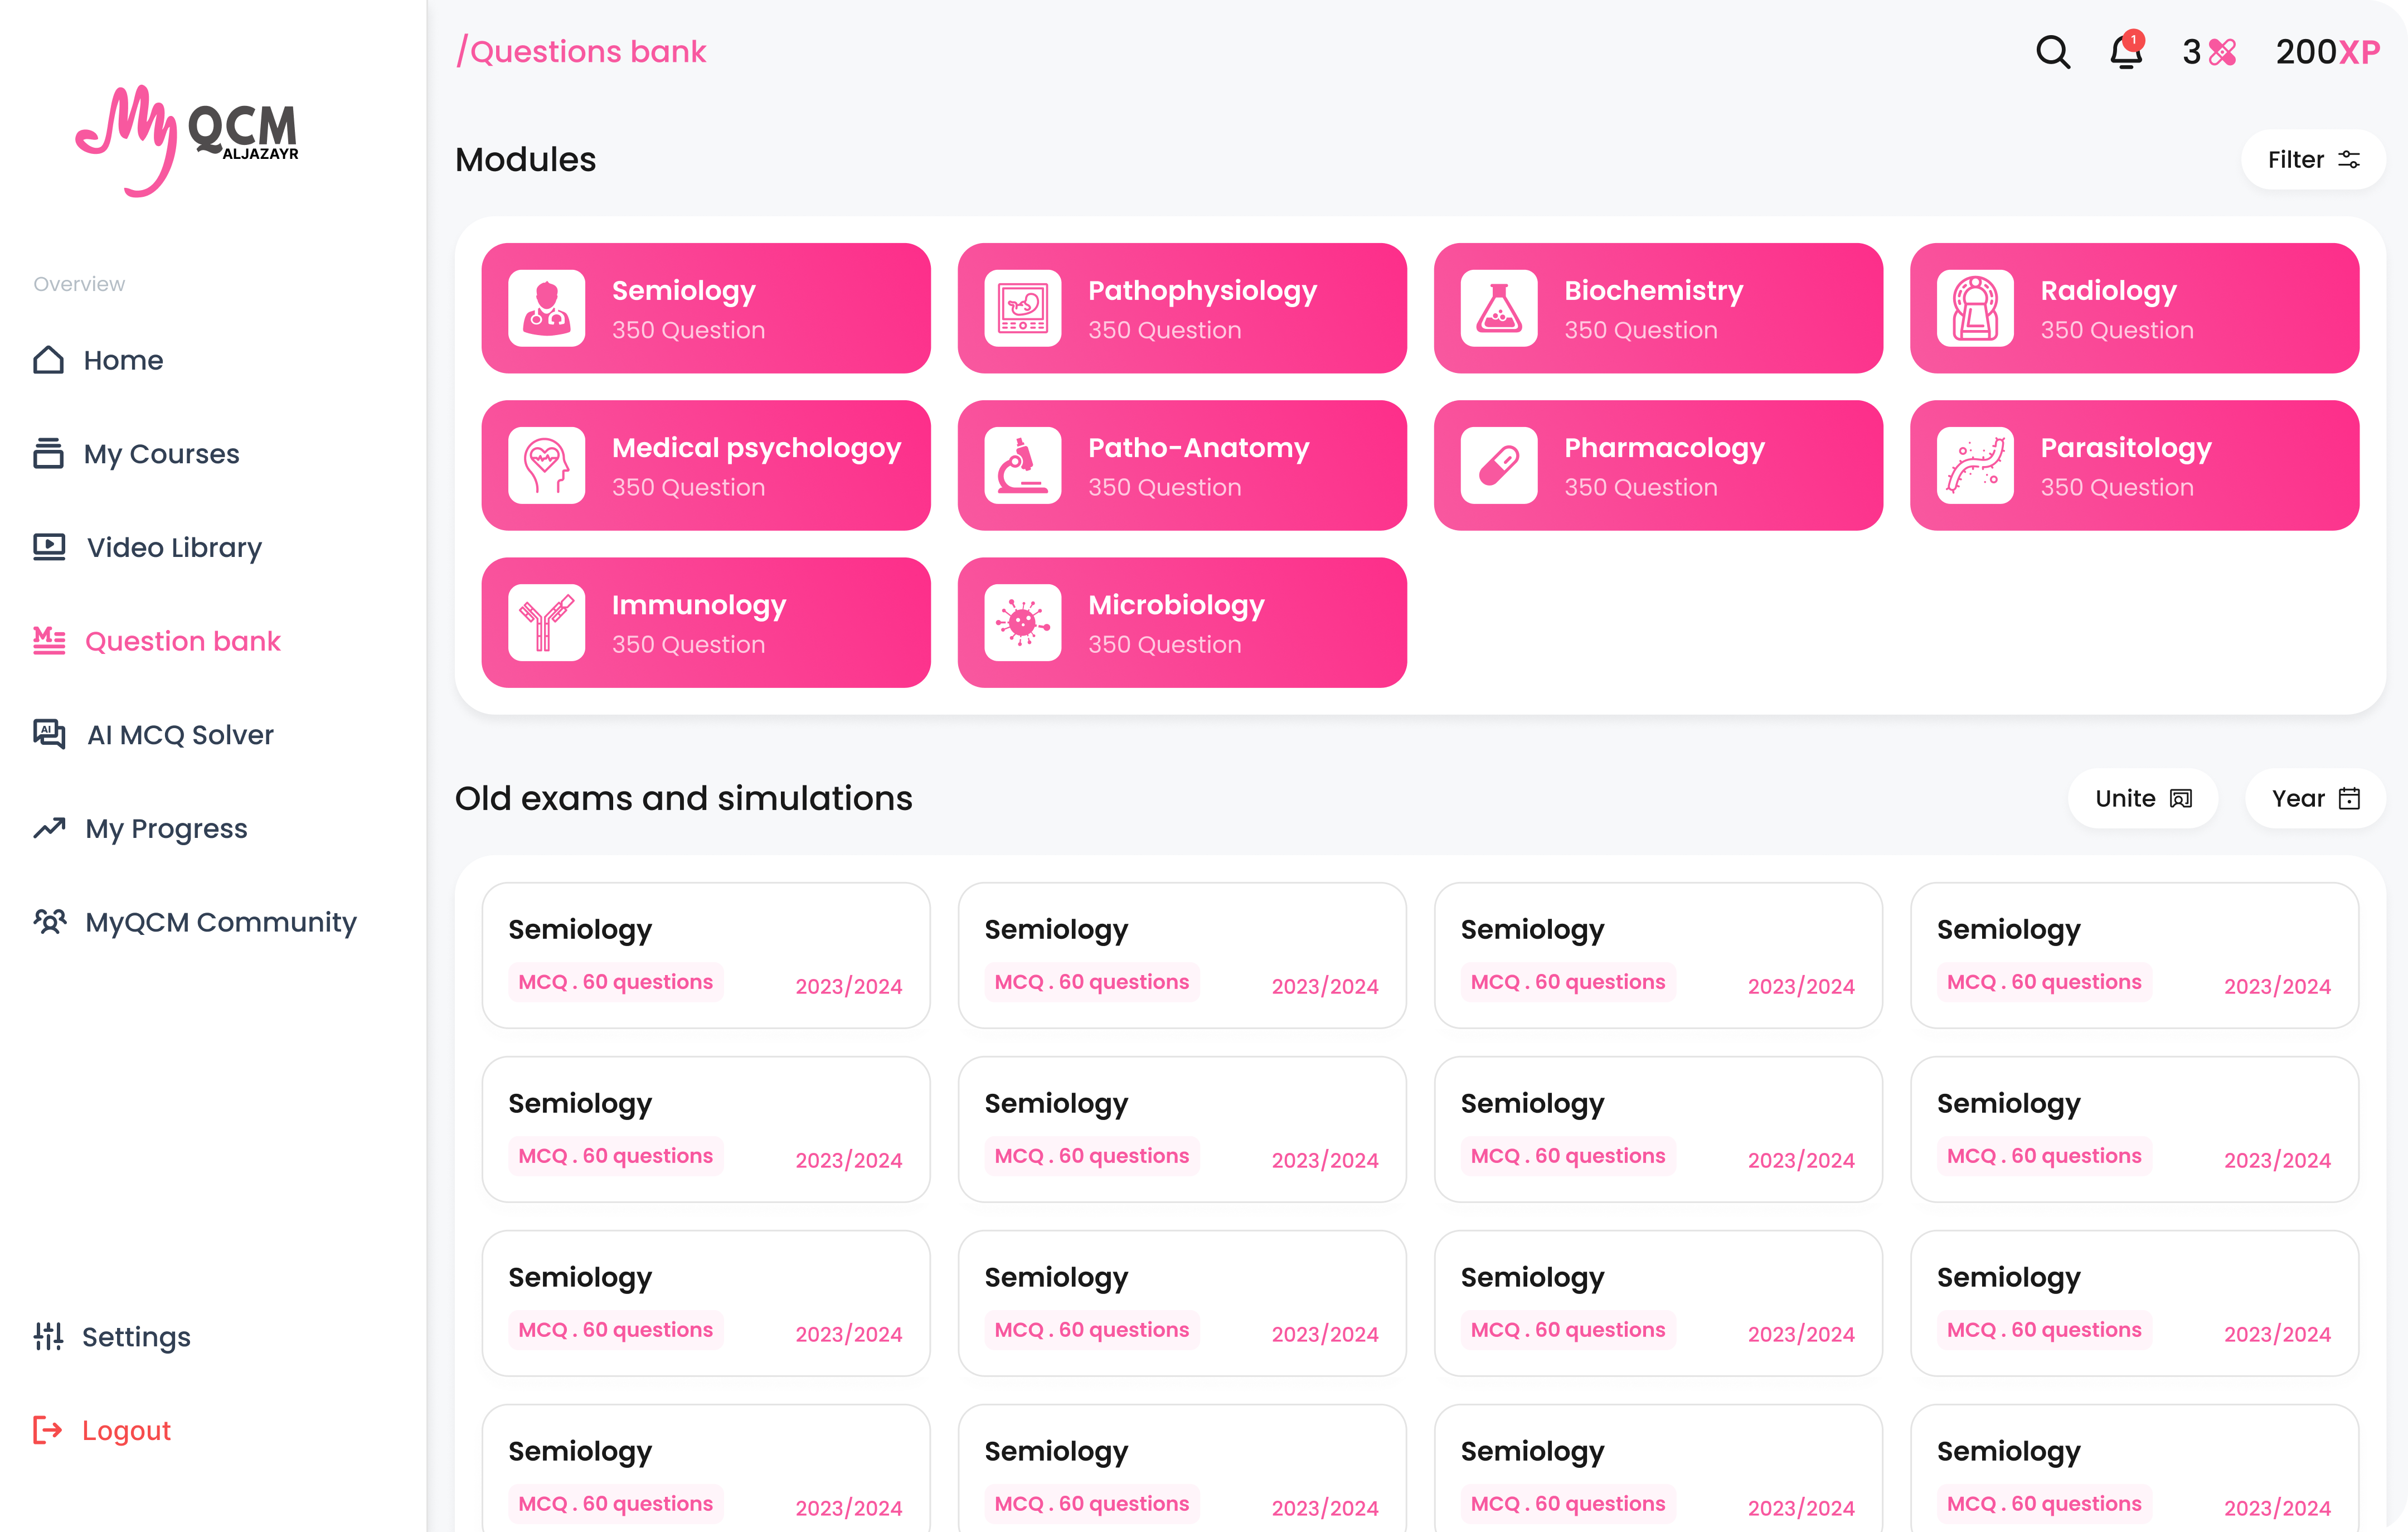
Task: Open the Filter options for Modules
Action: (x=2311, y=160)
